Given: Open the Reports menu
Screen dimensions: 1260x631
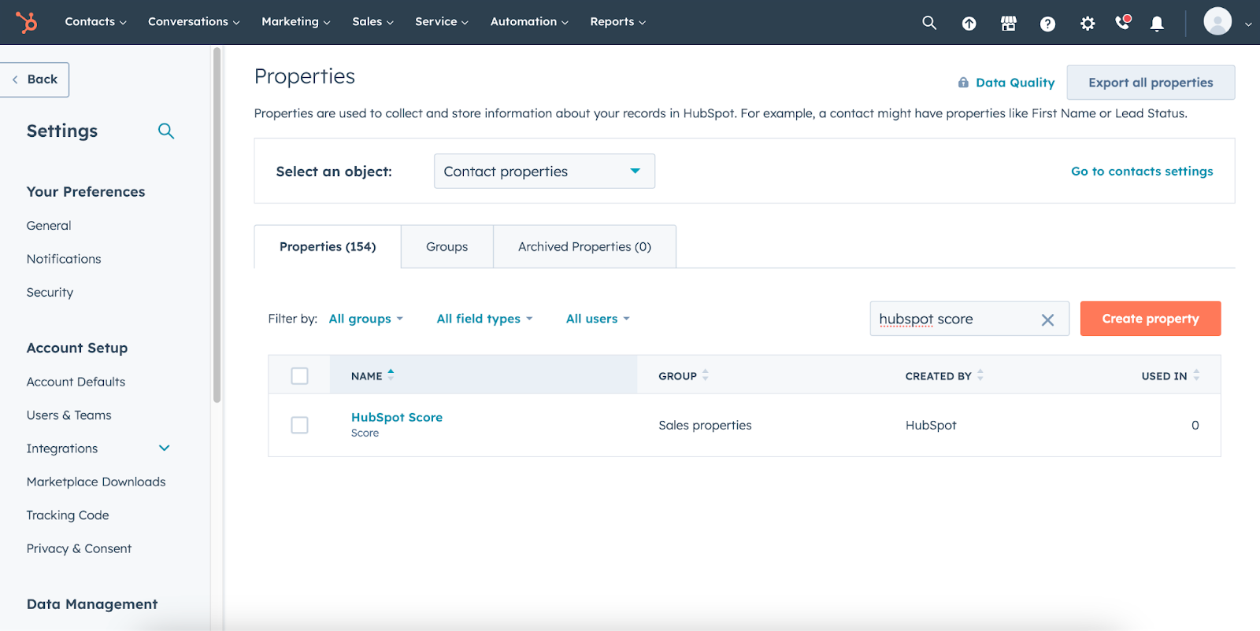Looking at the screenshot, I should (x=618, y=22).
